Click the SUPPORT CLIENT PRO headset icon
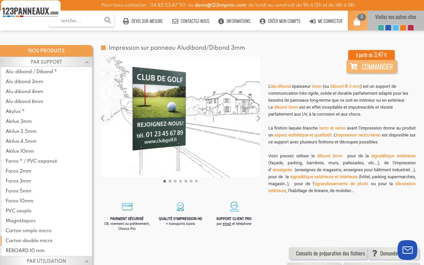Viewport: 424px width, 265px height. (x=234, y=207)
